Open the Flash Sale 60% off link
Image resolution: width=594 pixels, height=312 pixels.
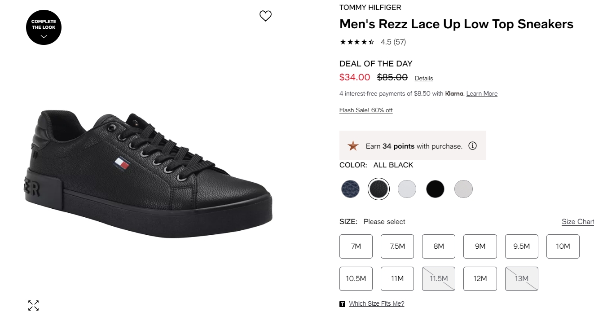click(366, 110)
